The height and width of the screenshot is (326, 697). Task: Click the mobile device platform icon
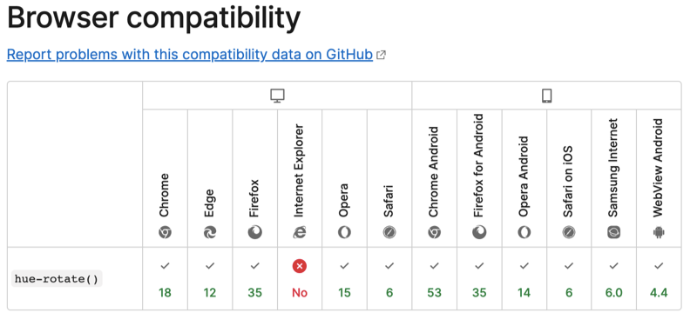tap(547, 96)
